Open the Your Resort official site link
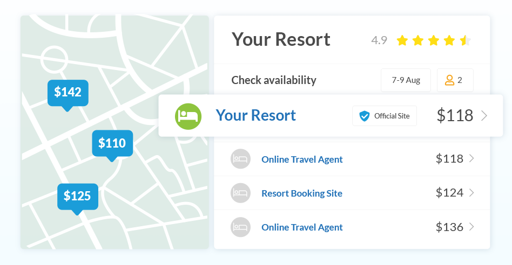512x265 pixels. pyautogui.click(x=255, y=115)
